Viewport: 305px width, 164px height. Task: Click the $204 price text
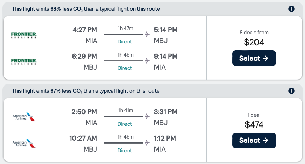coord(254,42)
